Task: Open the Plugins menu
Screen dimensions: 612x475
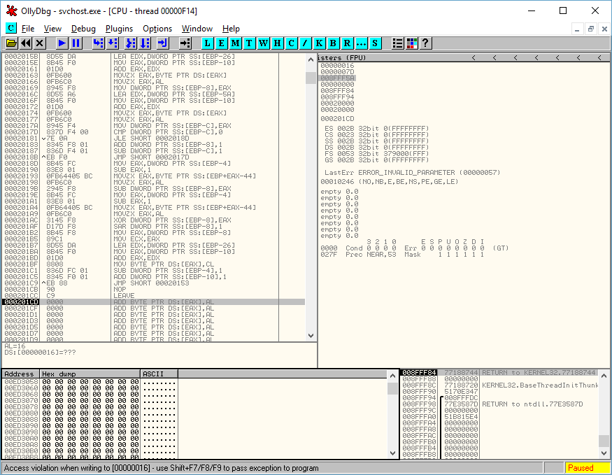Action: pos(119,29)
